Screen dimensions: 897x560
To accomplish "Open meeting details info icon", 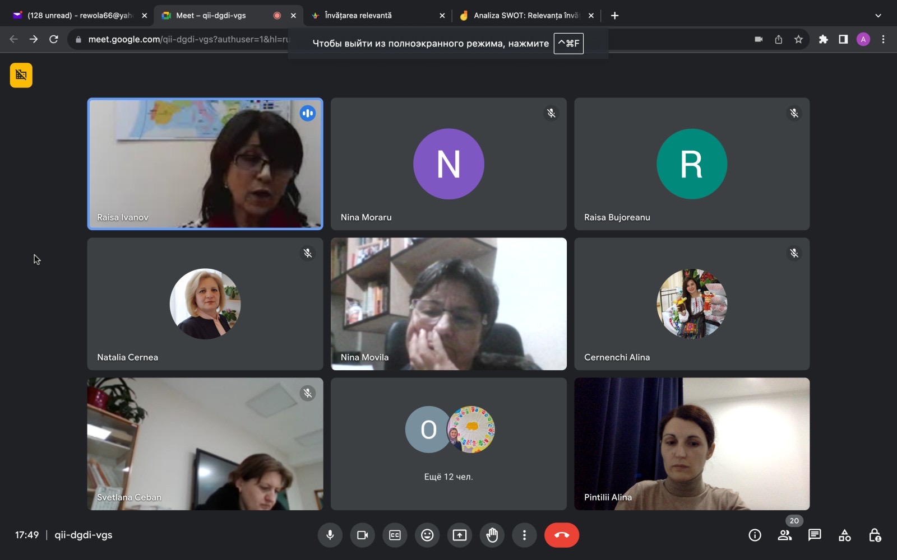I will pyautogui.click(x=755, y=535).
